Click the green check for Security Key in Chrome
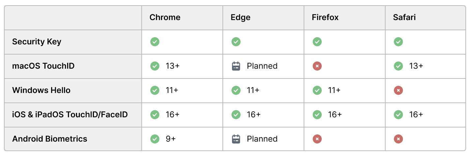This screenshot has height=157, width=472. 155,42
